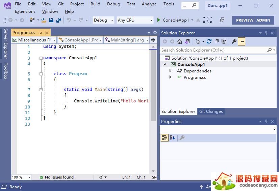279x191 pixels.
Task: Auto hide pin for Properties panel
Action: click(266, 121)
